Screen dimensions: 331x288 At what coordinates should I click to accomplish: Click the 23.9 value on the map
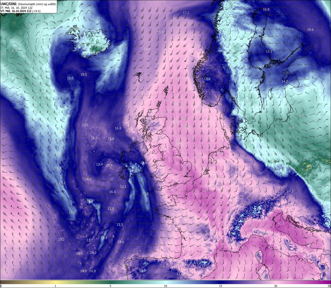pyautogui.click(x=161, y=32)
